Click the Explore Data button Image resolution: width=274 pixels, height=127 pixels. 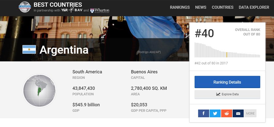click(227, 94)
